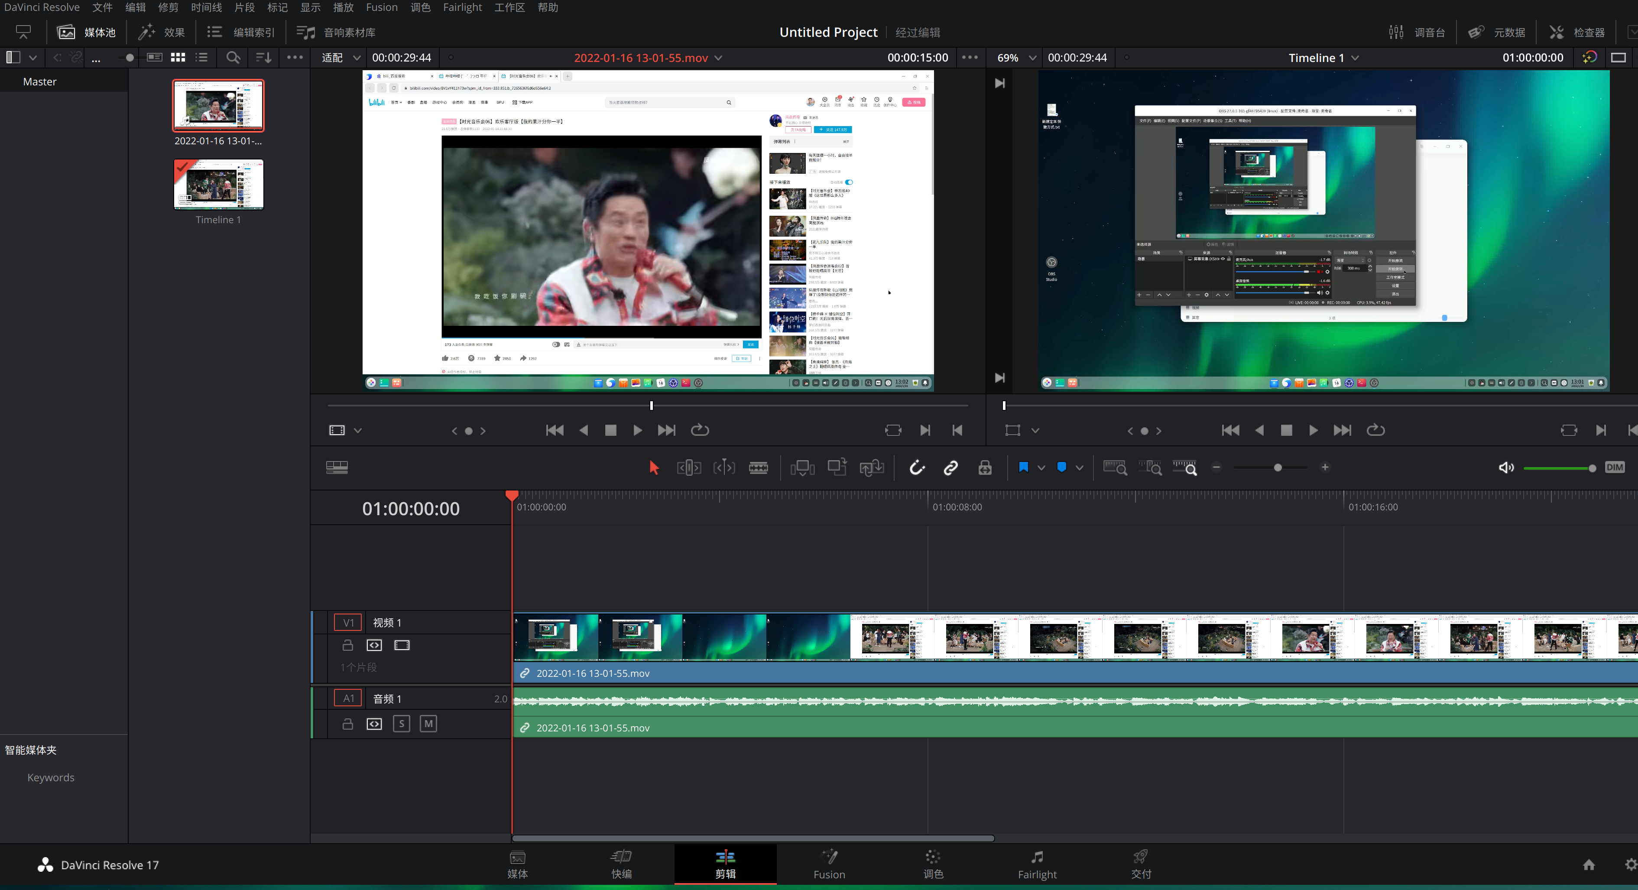Lock the Video 1 track
This screenshot has height=890, width=1638.
(347, 645)
